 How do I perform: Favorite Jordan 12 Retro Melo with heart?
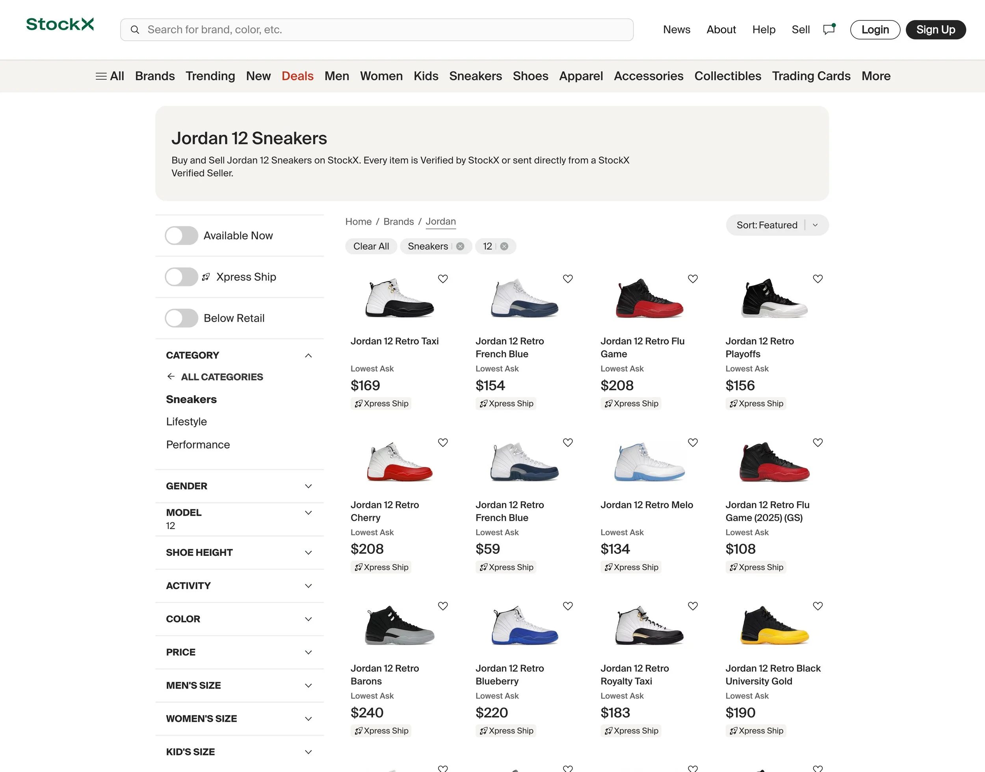(692, 442)
